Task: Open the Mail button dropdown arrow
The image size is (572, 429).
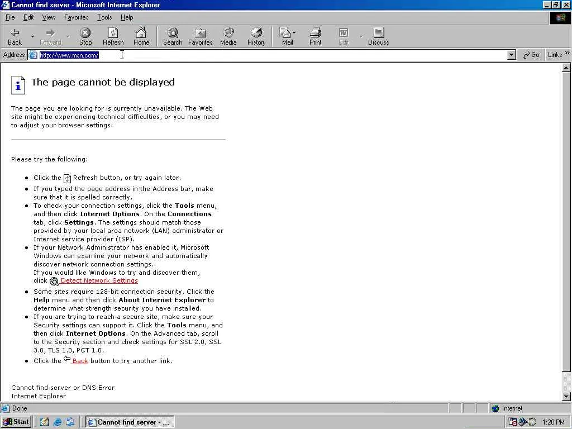Action: pyautogui.click(x=294, y=32)
